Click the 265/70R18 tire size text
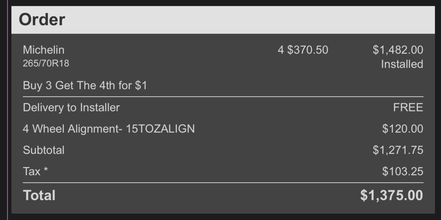The height and width of the screenshot is (220, 441). click(46, 63)
